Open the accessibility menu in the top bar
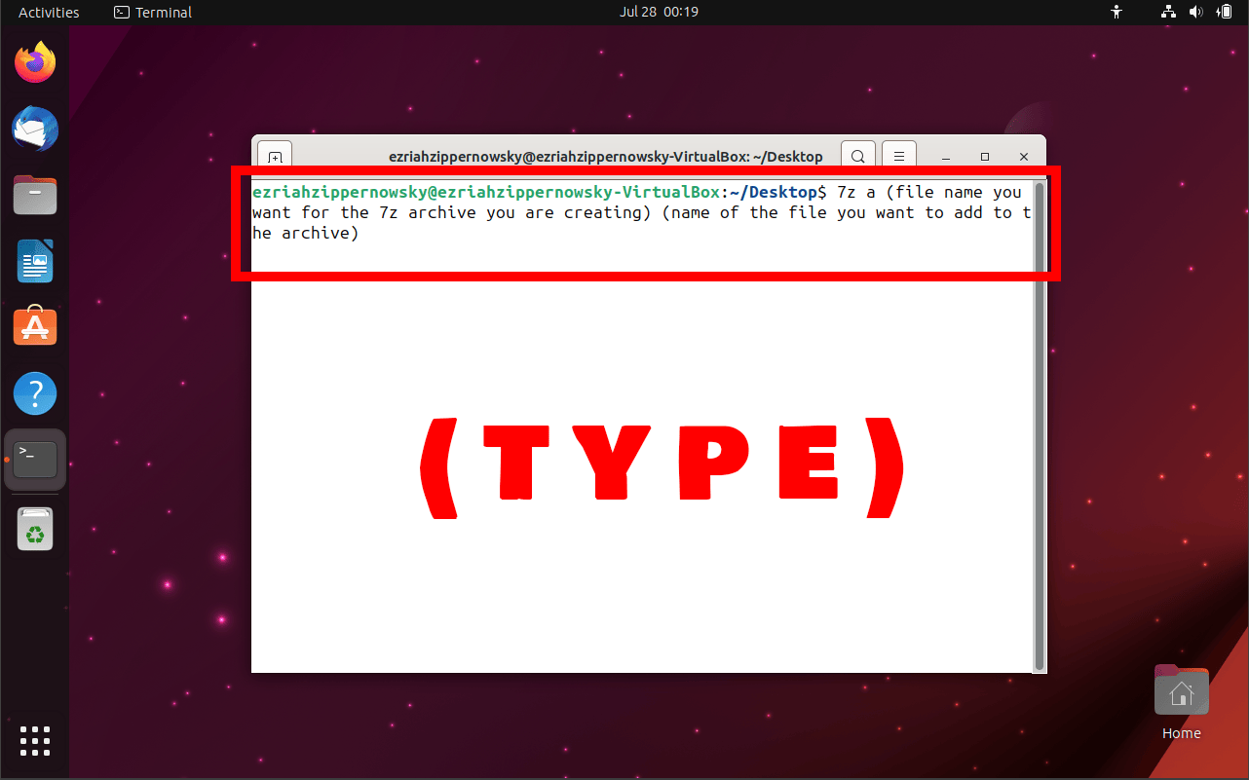Viewport: 1249px width, 780px height. tap(1117, 12)
